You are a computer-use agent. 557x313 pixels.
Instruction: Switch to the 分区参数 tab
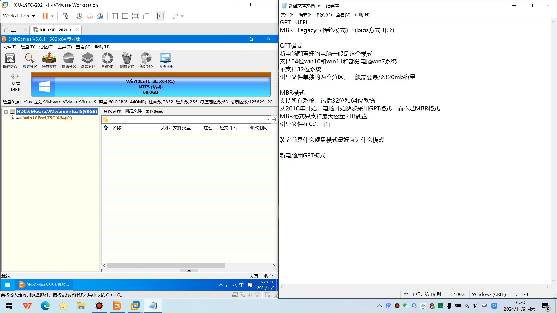112,111
